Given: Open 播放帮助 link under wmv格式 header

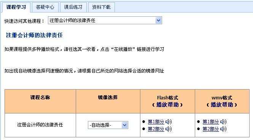Looking at the screenshot, I should coord(222,105).
